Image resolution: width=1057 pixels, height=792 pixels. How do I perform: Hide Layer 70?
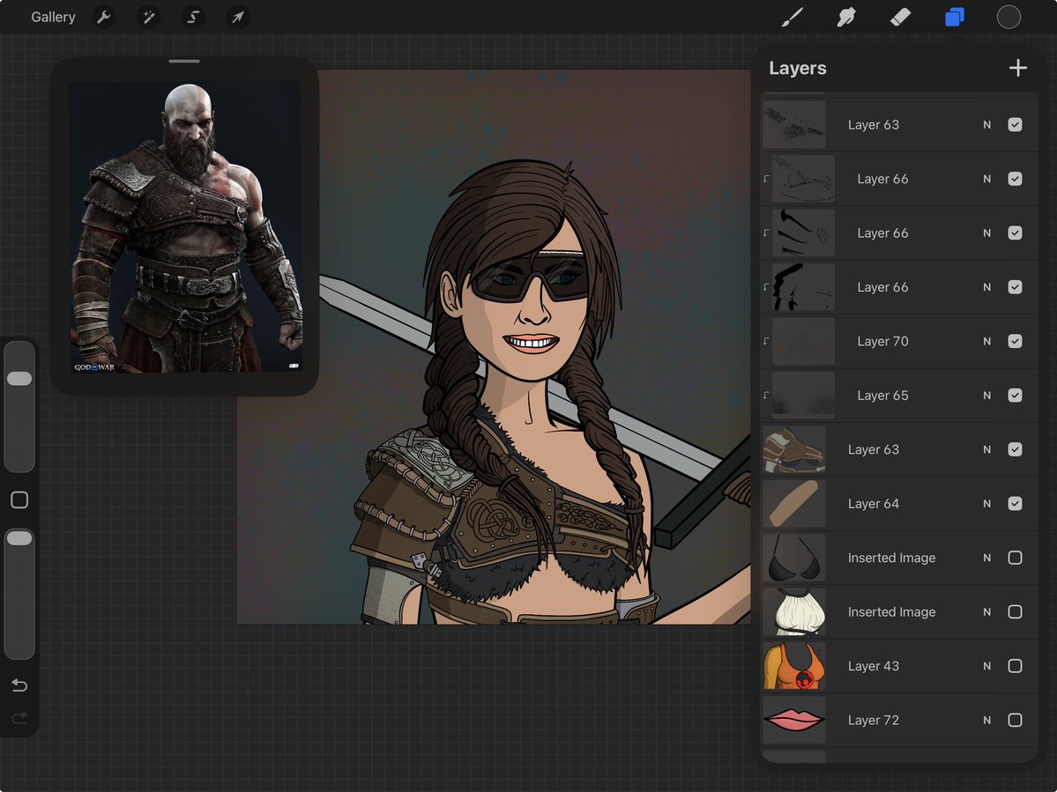pyautogui.click(x=1015, y=342)
